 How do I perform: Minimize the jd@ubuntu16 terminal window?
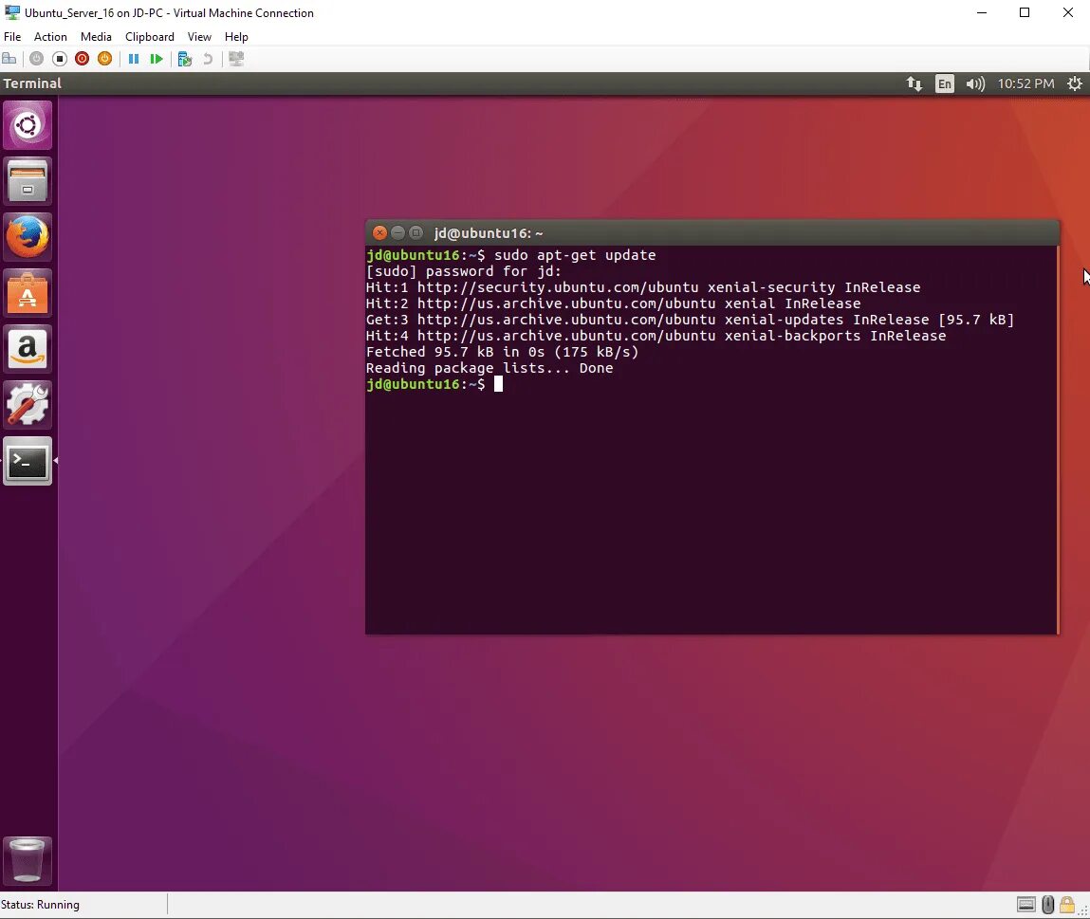397,233
